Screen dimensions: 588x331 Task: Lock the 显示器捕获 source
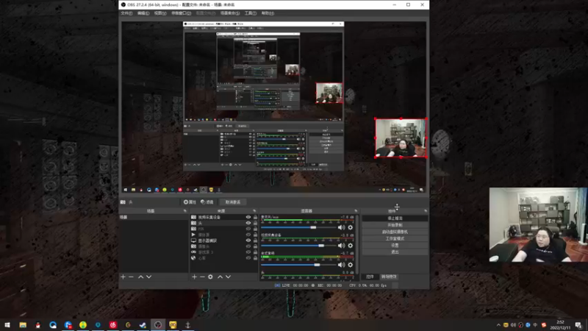(255, 241)
